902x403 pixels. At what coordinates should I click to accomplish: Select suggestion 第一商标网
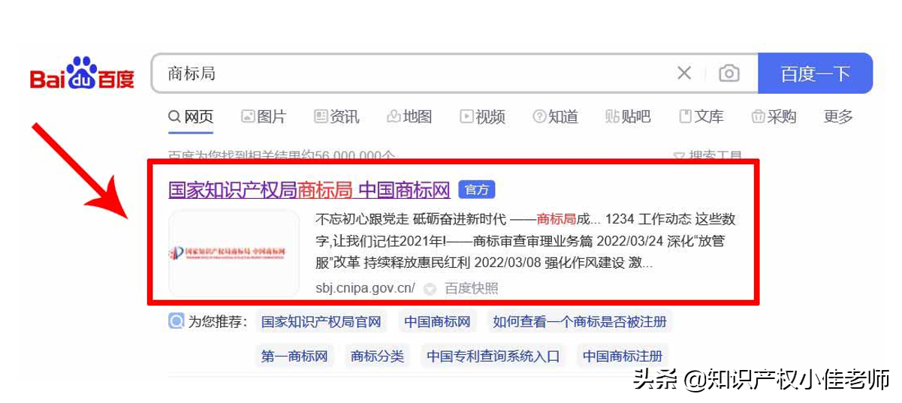[x=294, y=356]
